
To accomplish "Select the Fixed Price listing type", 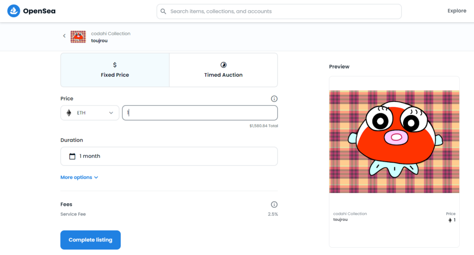I will click(115, 70).
